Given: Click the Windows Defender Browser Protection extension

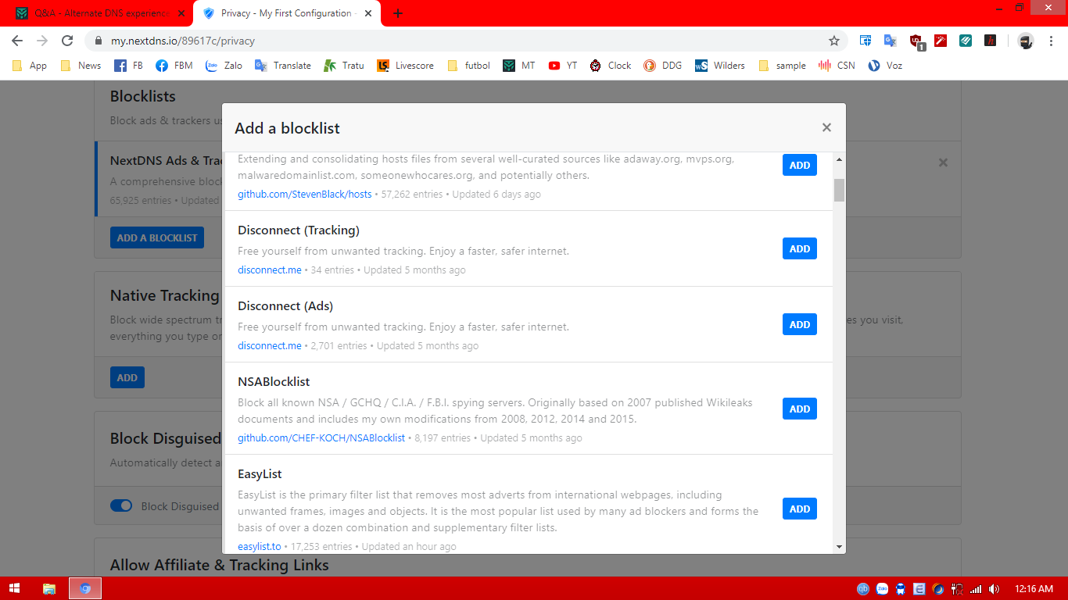Looking at the screenshot, I should (866, 41).
